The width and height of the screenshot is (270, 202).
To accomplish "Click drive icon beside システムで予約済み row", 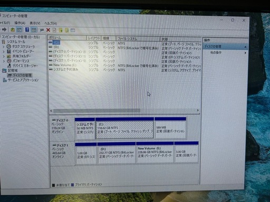I will 51,69.
